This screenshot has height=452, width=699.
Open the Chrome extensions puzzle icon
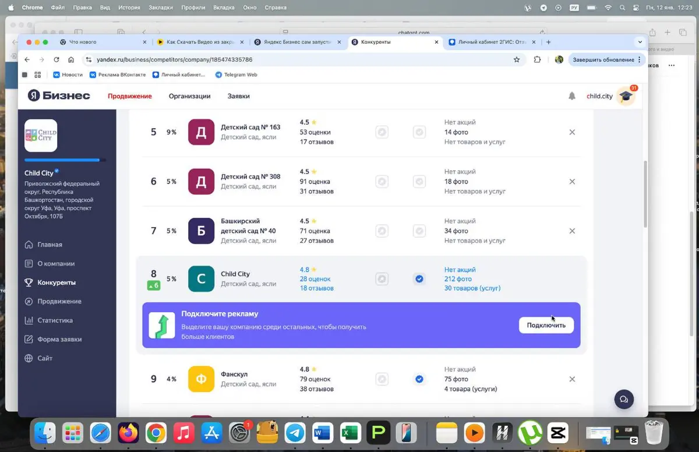[x=537, y=59]
